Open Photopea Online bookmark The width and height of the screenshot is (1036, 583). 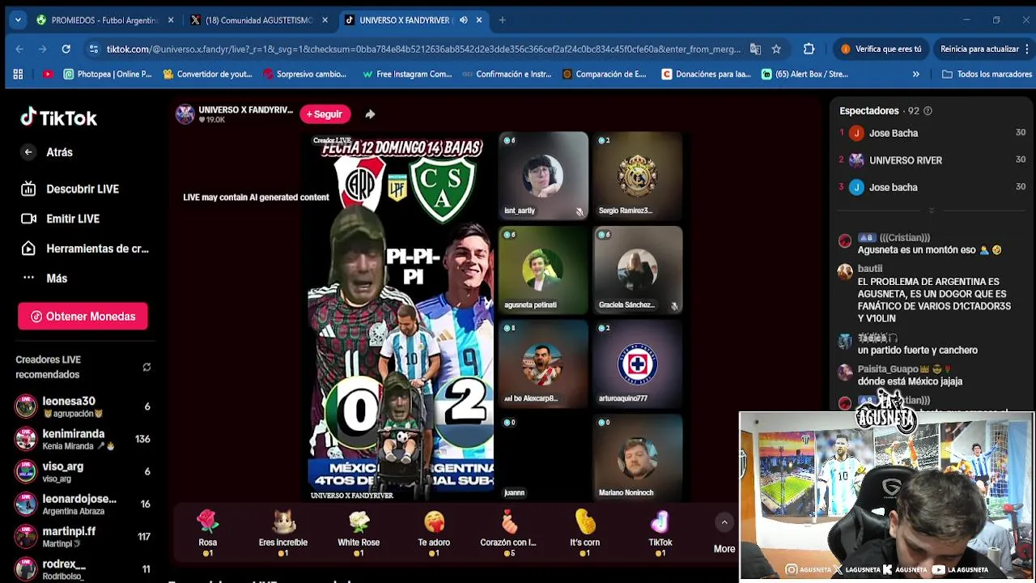pos(108,74)
